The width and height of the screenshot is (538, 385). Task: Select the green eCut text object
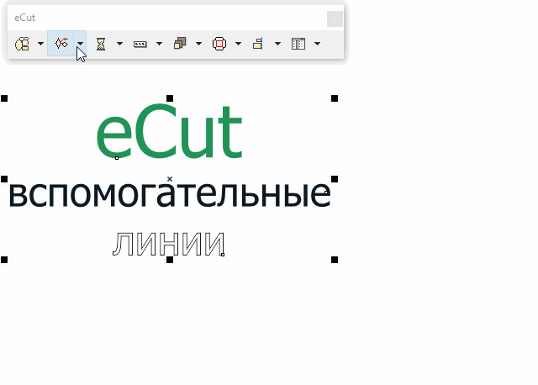coord(169,131)
